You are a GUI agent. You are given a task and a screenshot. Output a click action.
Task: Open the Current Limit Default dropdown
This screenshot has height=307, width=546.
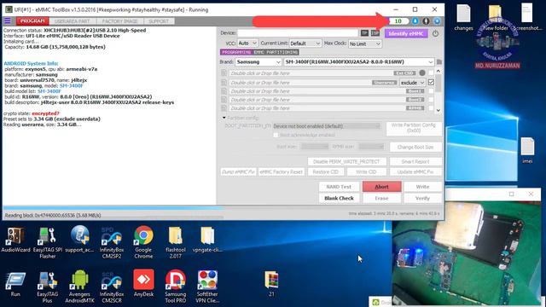pos(305,43)
